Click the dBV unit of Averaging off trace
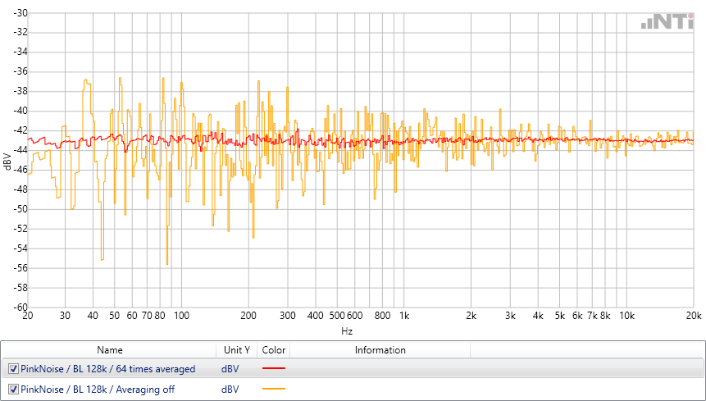This screenshot has height=401, width=706. tap(230, 389)
